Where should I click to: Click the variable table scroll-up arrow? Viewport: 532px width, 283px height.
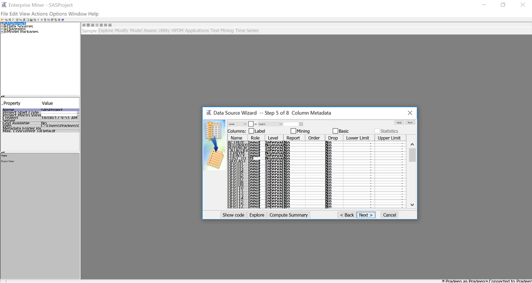pyautogui.click(x=412, y=145)
